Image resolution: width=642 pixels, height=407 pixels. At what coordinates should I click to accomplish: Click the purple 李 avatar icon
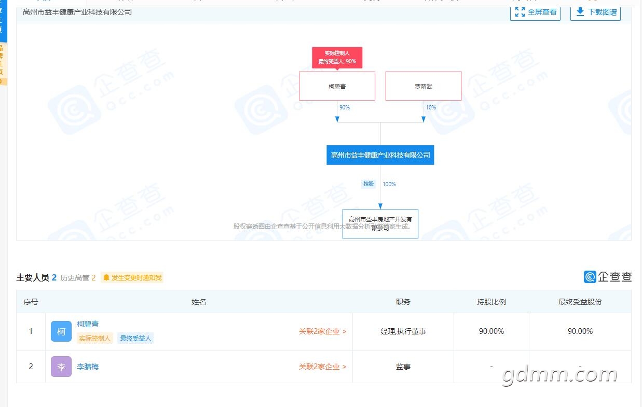pos(61,367)
